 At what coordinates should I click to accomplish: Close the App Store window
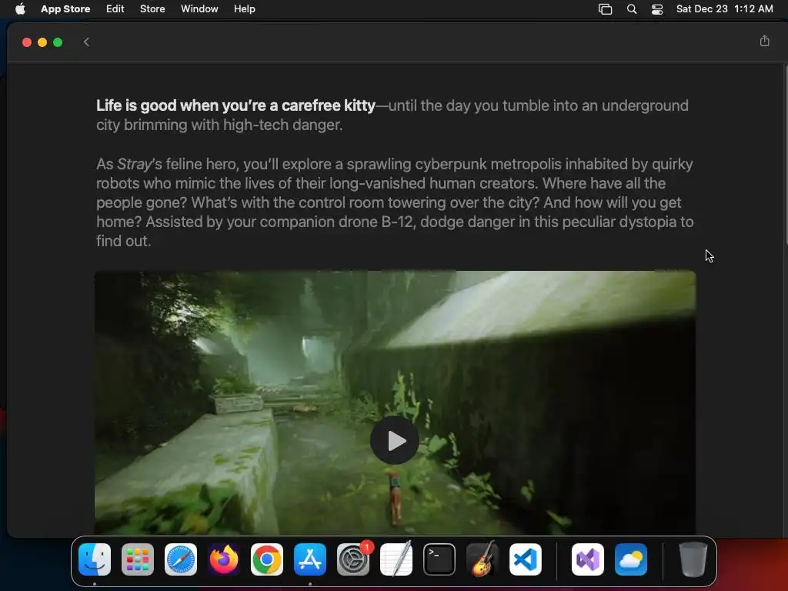coord(27,42)
